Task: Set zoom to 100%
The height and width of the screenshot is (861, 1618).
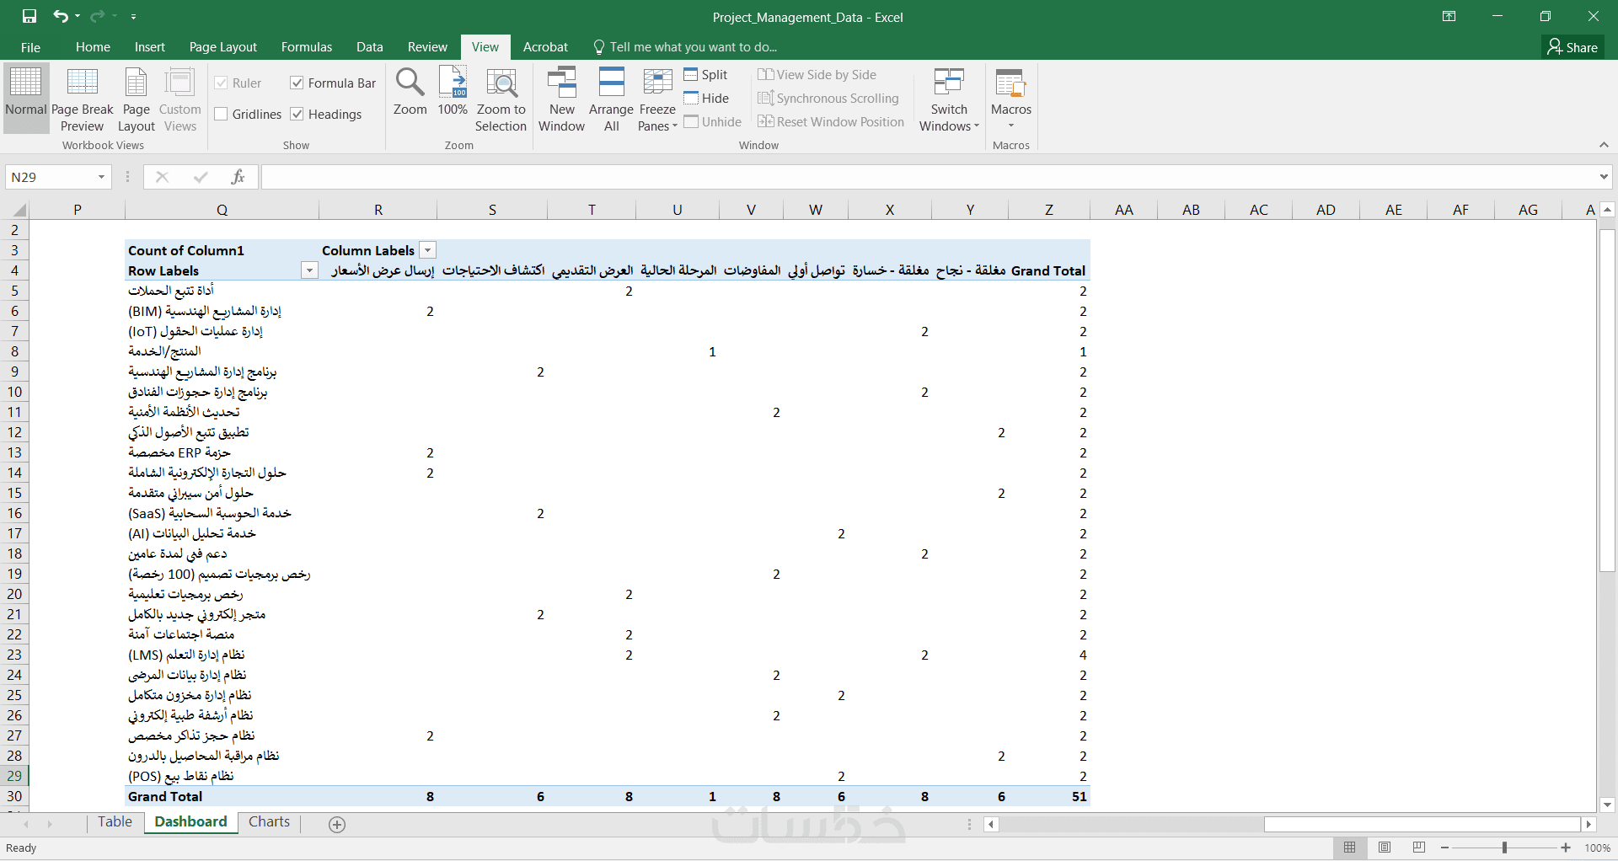Action: 453,91
